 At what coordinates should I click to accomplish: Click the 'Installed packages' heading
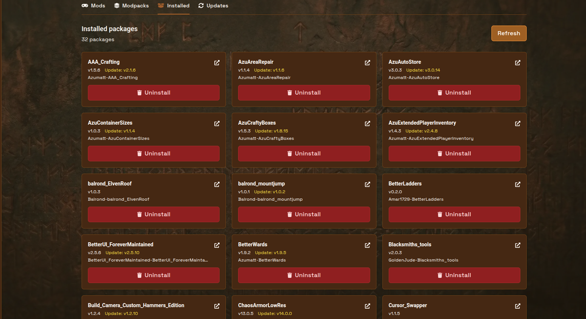[109, 29]
